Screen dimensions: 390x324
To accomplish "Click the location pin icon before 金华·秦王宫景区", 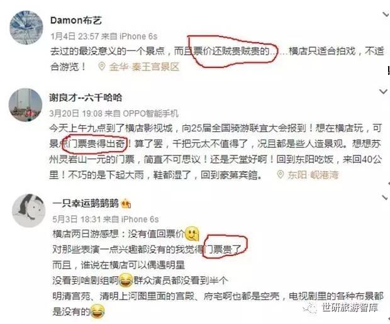I will click(102, 66).
